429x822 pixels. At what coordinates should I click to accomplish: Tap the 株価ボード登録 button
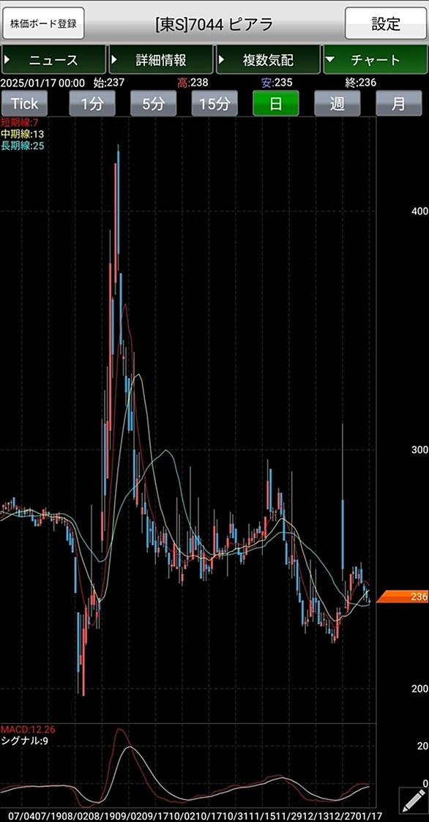click(x=43, y=23)
